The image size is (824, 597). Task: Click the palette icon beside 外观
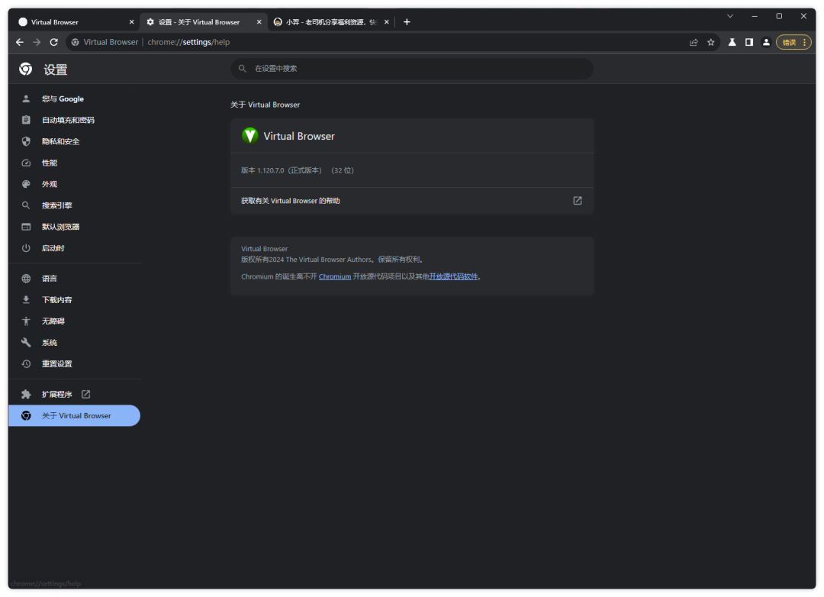[26, 184]
